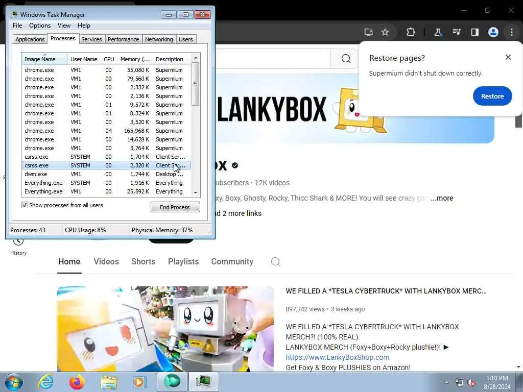Click the process list scrollbar thumb
Screen dimensions: 523x392
click(196, 84)
